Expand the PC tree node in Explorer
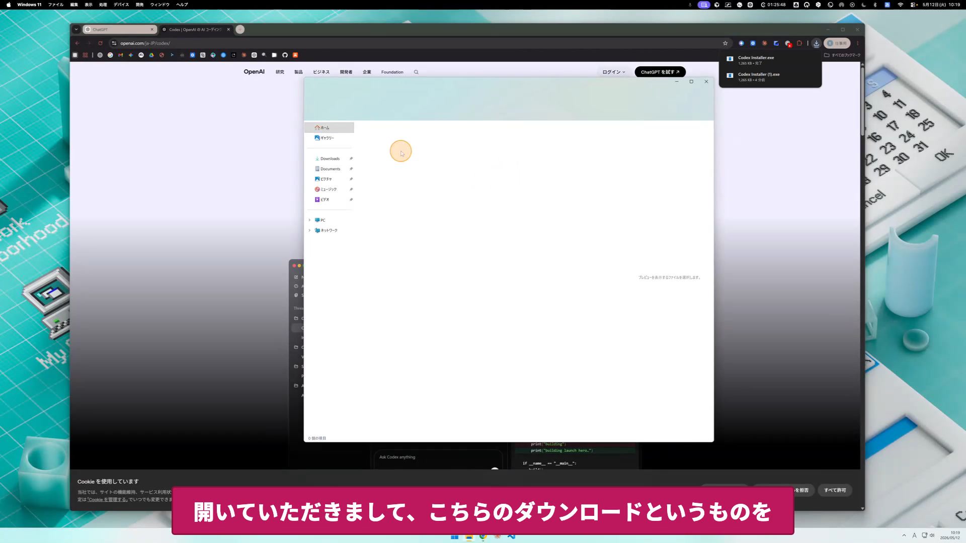966x543 pixels. coord(309,220)
